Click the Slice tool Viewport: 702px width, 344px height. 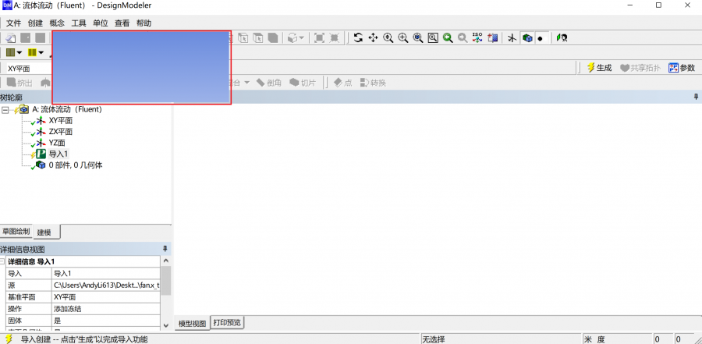(303, 83)
